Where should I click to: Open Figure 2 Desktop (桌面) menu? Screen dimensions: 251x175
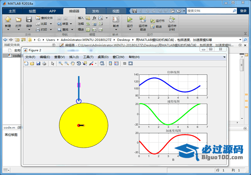(x=103, y=57)
